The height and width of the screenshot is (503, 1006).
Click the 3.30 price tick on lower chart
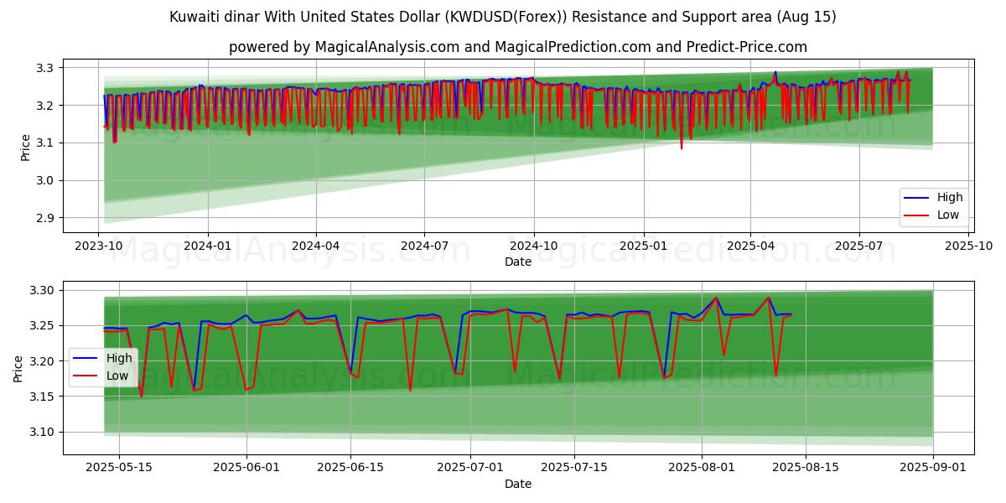point(42,290)
